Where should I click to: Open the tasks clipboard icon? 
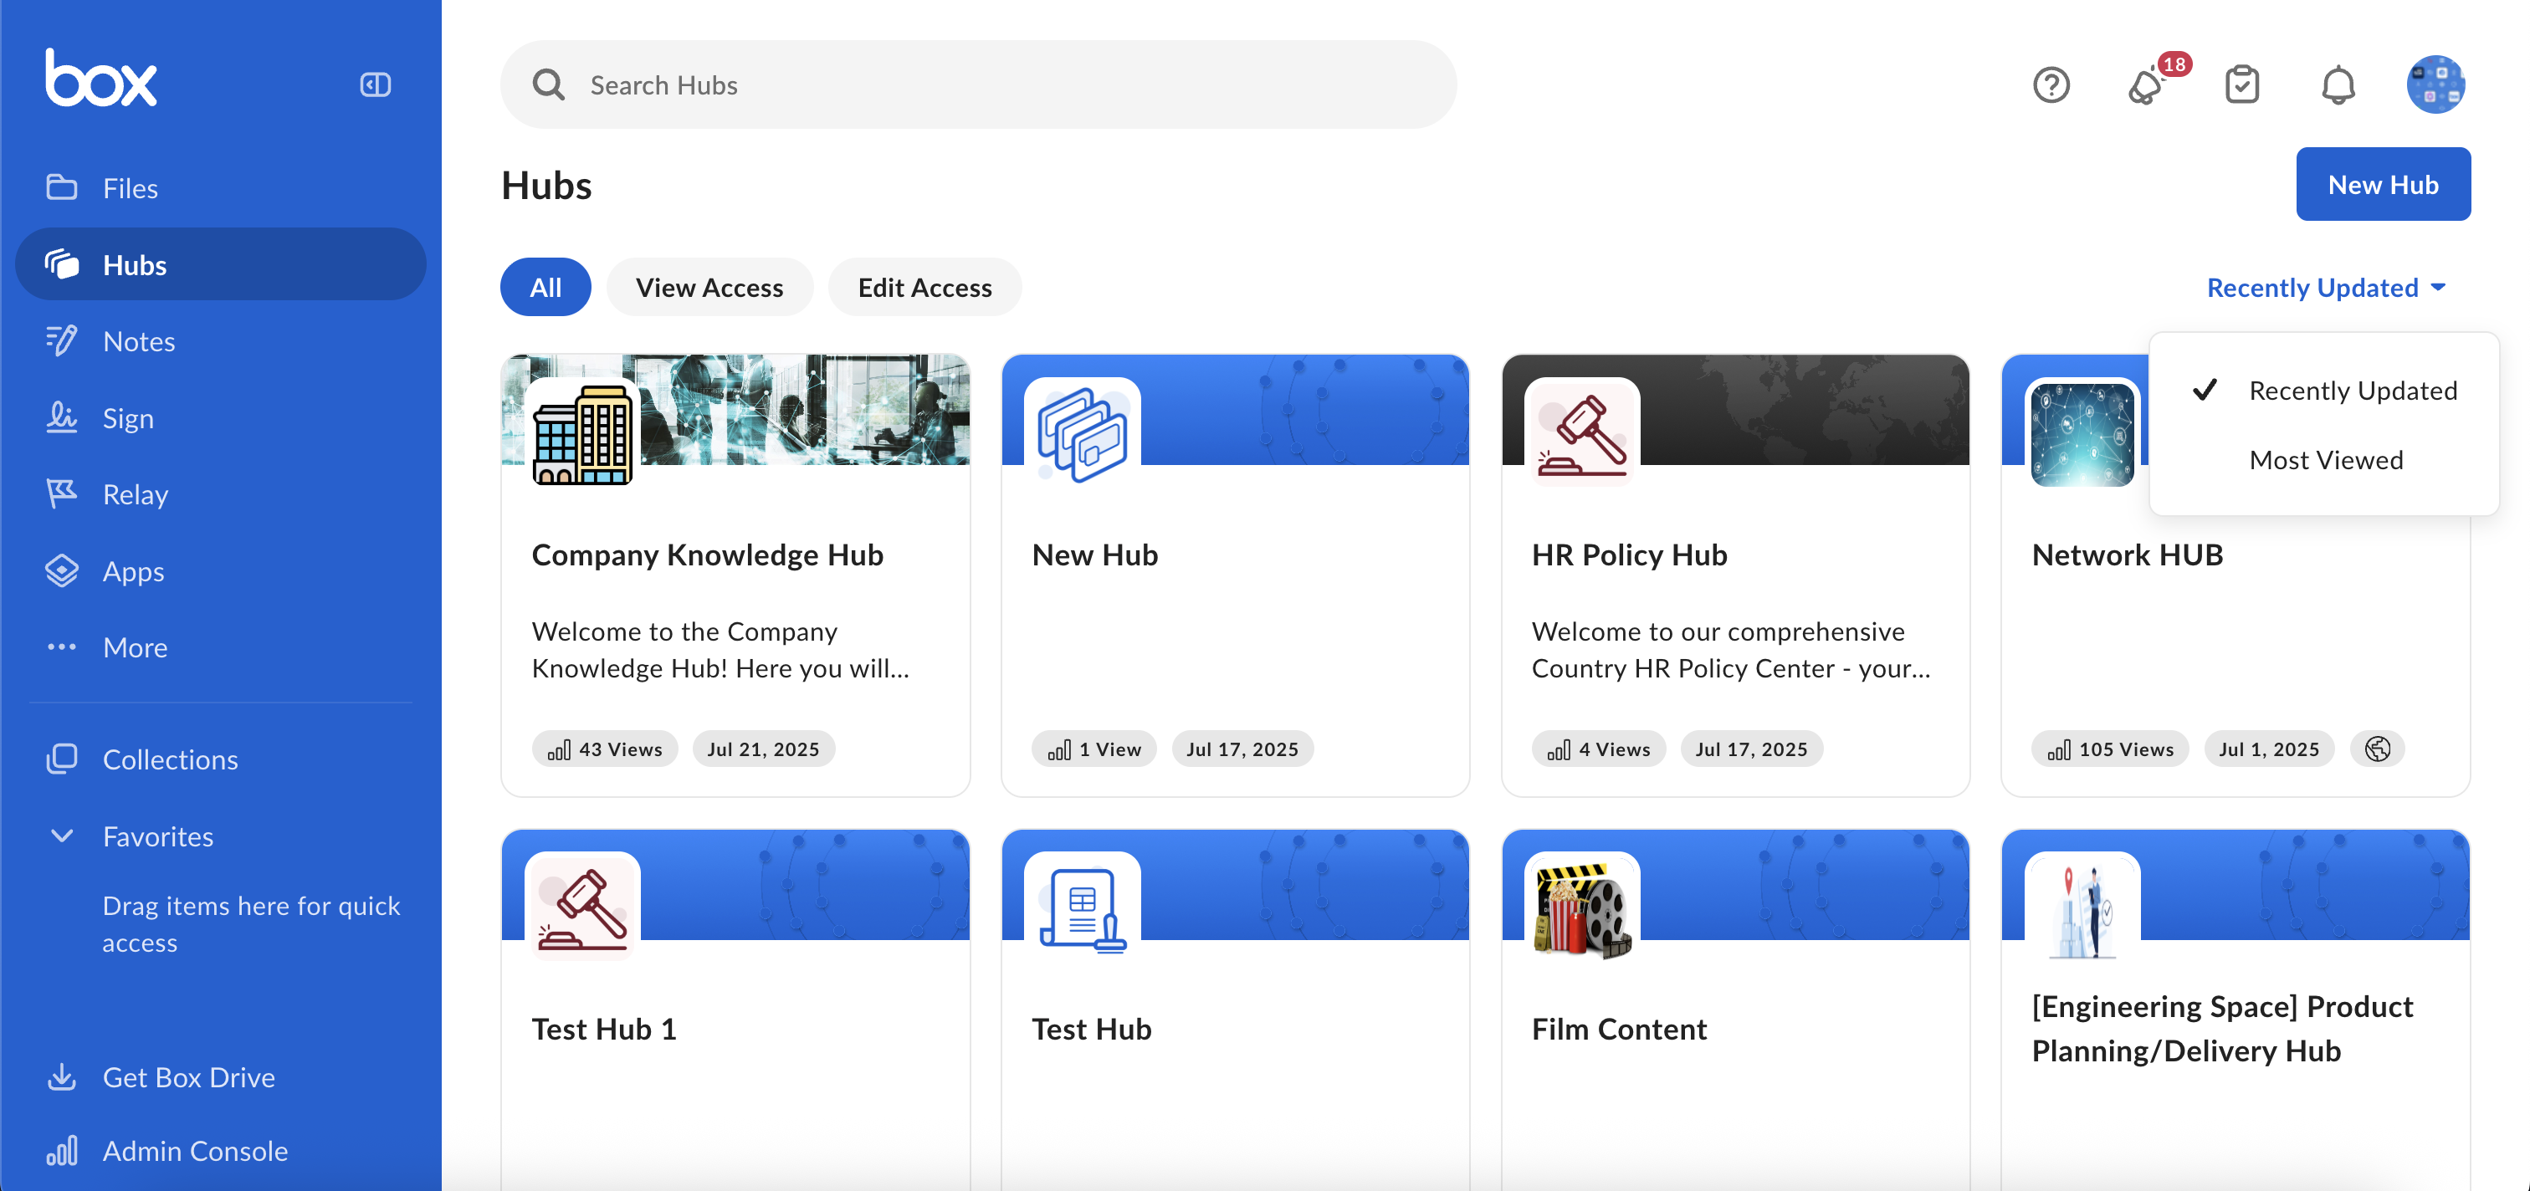point(2242,84)
